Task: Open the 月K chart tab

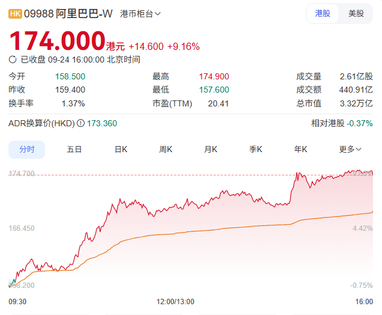Action: [210, 149]
